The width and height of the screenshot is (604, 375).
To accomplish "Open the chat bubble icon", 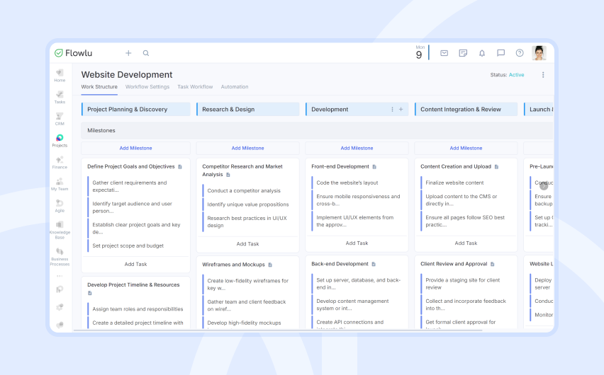I will (500, 53).
